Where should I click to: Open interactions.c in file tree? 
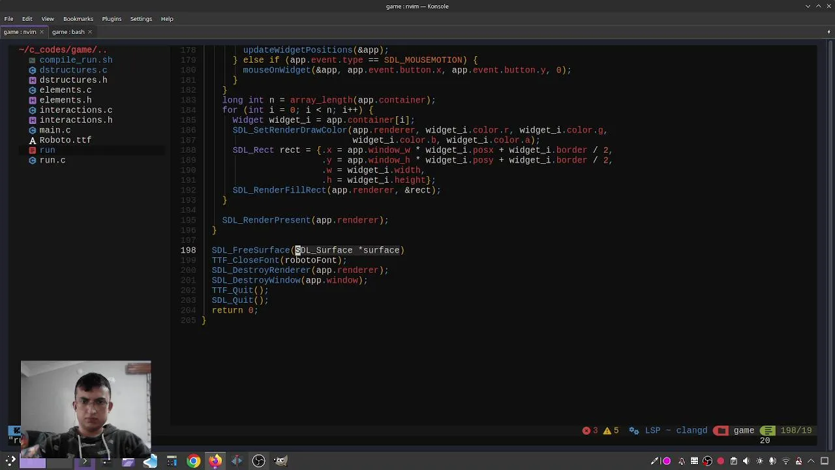76,110
